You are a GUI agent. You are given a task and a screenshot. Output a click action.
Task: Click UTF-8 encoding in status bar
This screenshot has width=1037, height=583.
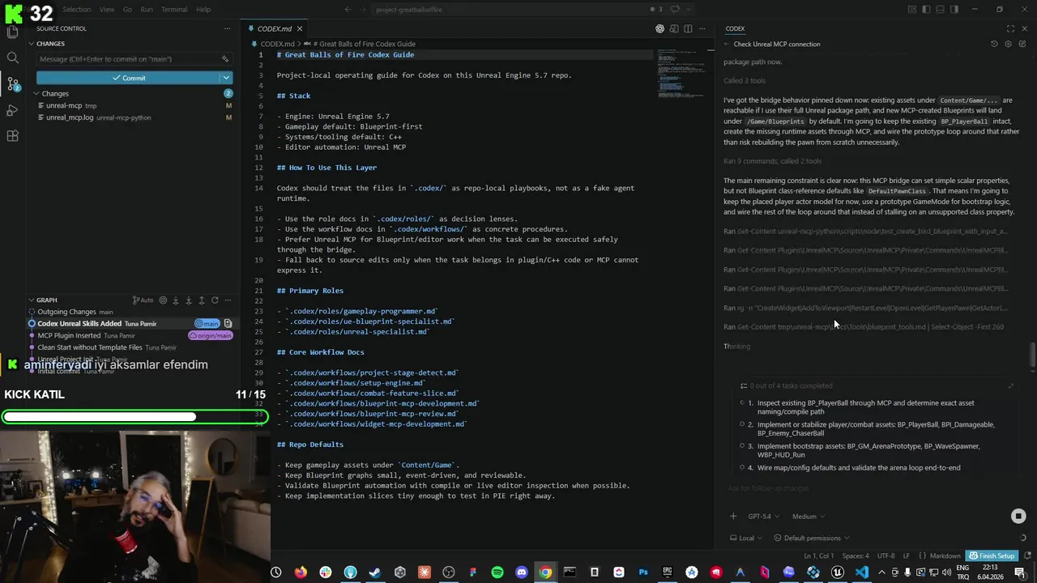(x=886, y=556)
